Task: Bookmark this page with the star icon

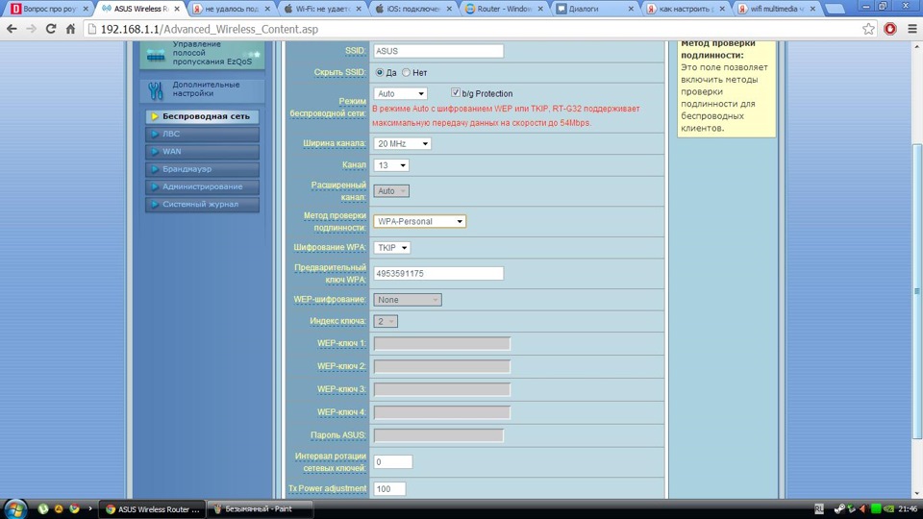Action: coord(868,29)
